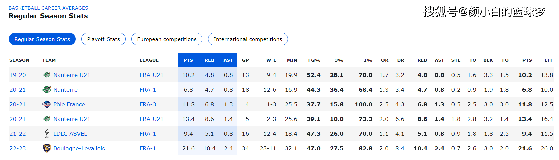This screenshot has width=559, height=160.
Task: Open the 22-23 season link
Action: tap(18, 148)
